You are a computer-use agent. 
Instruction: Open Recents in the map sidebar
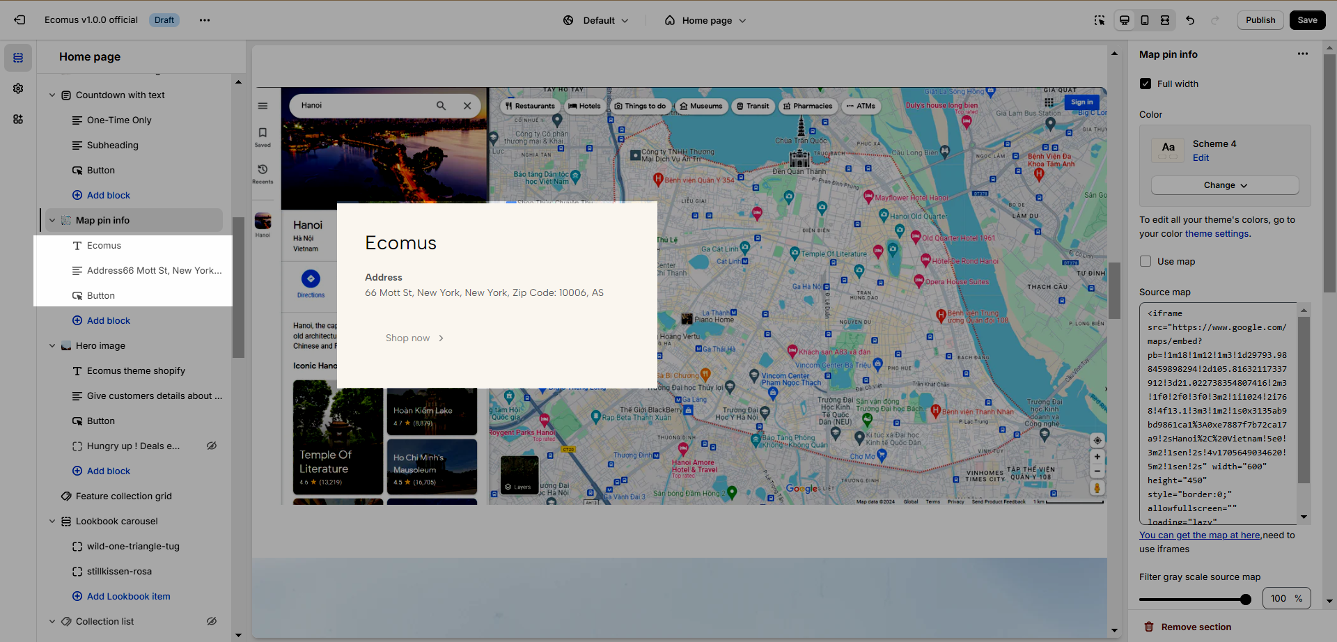coord(263,173)
